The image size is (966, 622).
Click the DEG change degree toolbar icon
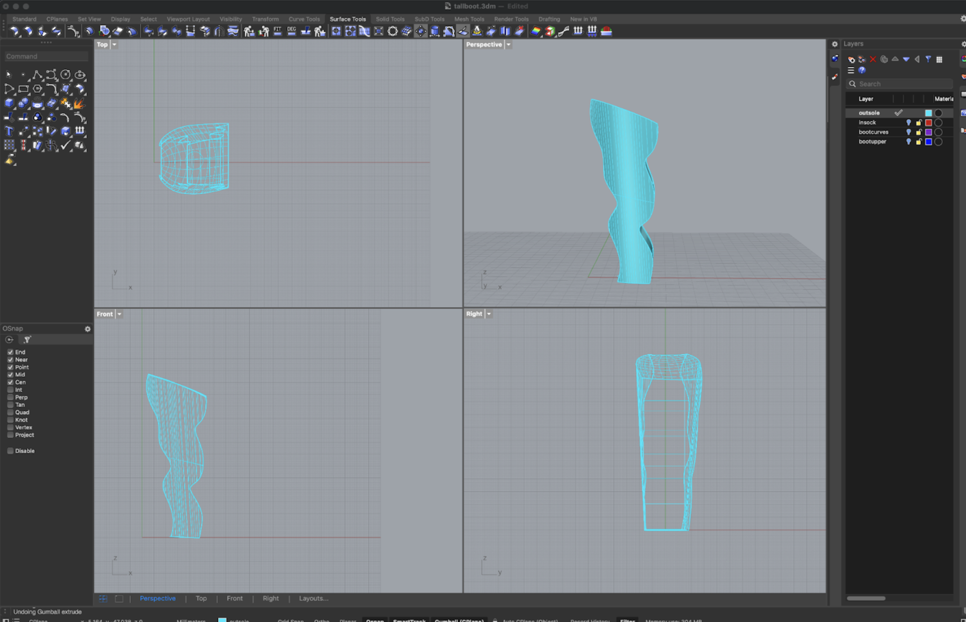292,31
